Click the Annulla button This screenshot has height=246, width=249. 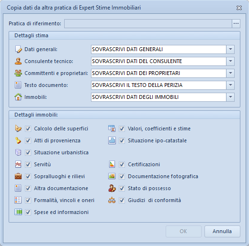coord(222,231)
